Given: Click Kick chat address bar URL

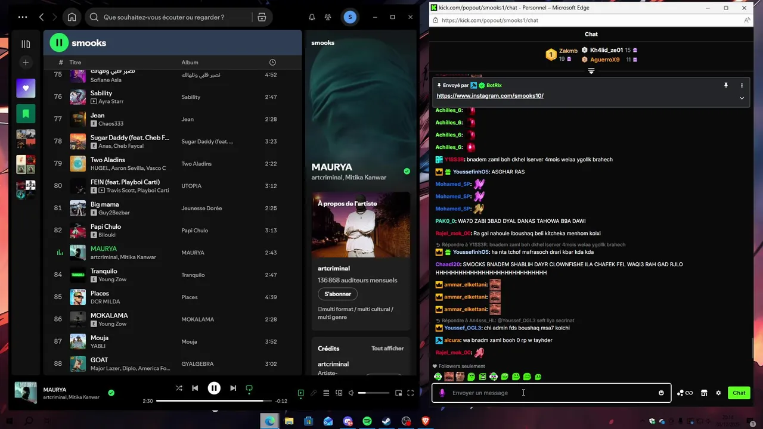Looking at the screenshot, I should (x=490, y=20).
